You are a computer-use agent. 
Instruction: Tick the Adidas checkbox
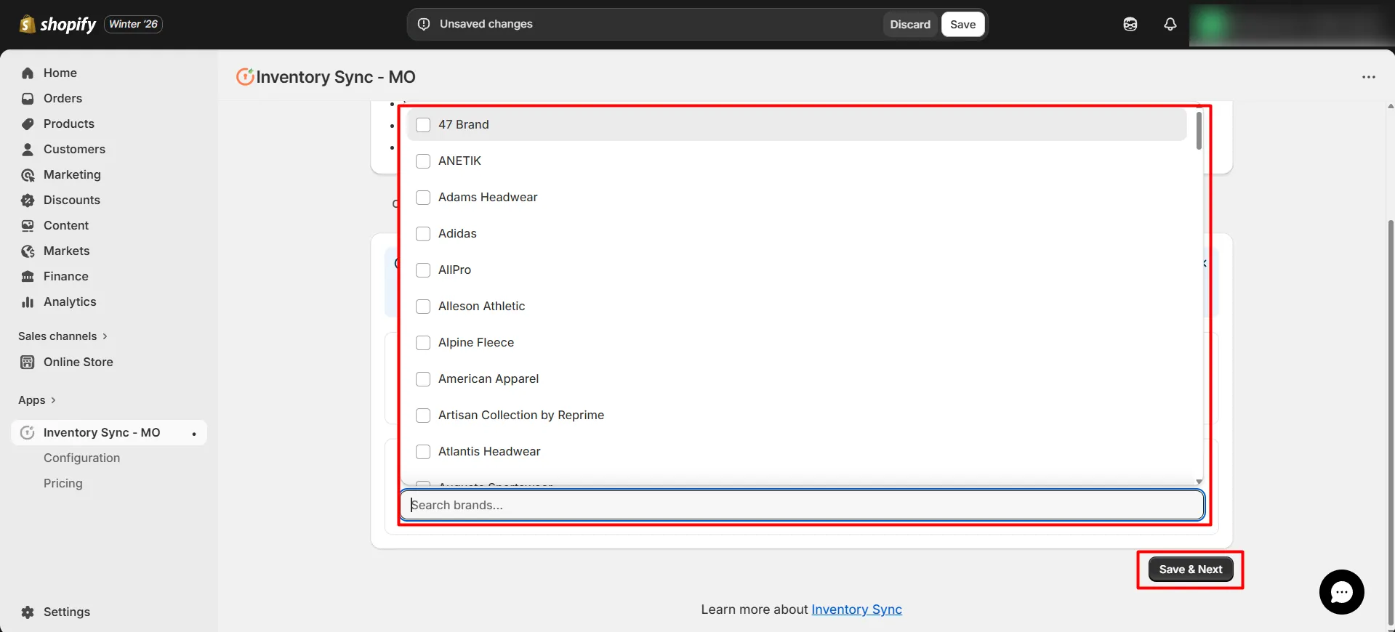click(x=423, y=234)
